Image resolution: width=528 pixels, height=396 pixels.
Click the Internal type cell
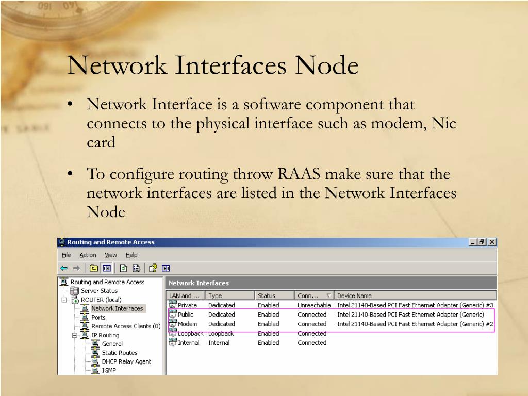pyautogui.click(x=219, y=343)
